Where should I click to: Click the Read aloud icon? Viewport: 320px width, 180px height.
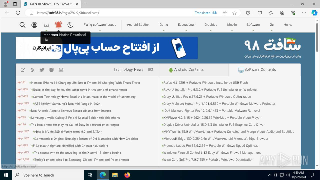click(x=224, y=13)
